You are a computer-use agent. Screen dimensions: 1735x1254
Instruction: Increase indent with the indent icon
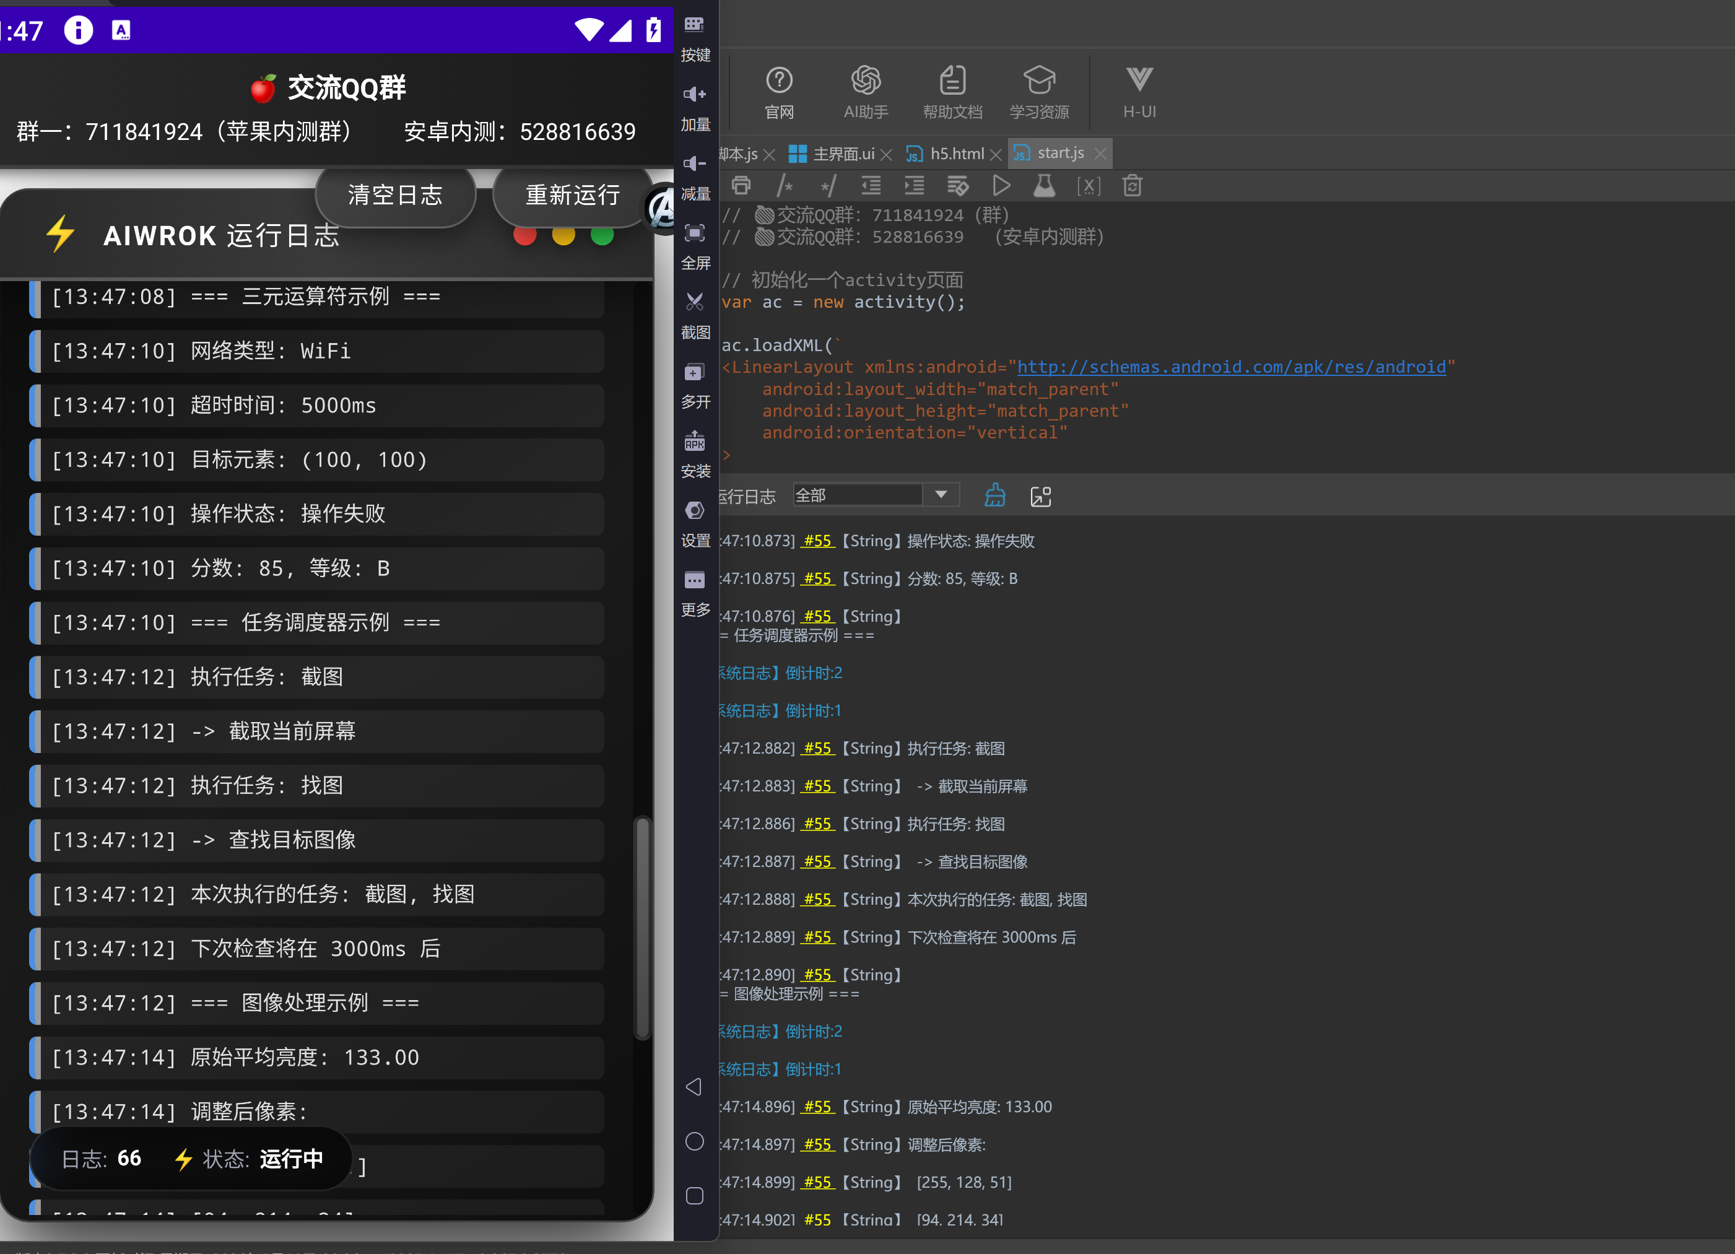point(914,185)
